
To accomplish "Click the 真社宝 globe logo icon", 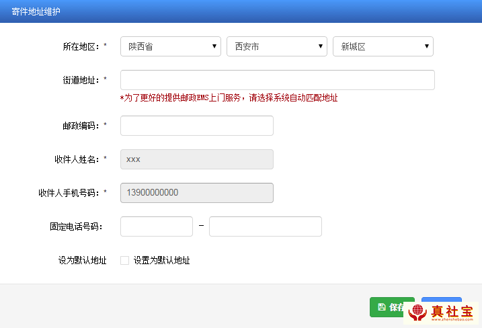I will (417, 313).
